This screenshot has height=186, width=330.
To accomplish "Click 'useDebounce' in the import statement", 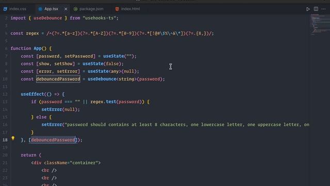I will click(x=48, y=18).
